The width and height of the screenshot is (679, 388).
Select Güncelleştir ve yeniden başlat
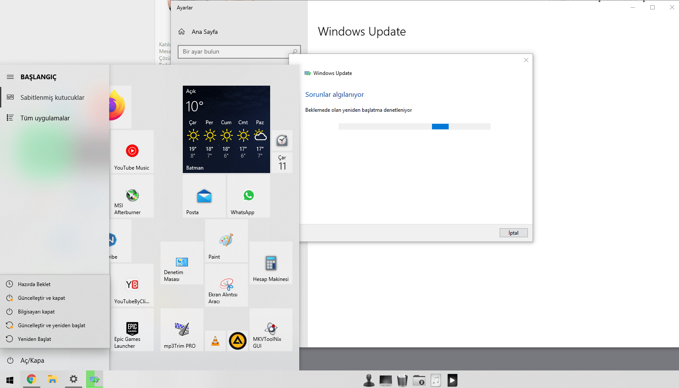click(x=55, y=325)
